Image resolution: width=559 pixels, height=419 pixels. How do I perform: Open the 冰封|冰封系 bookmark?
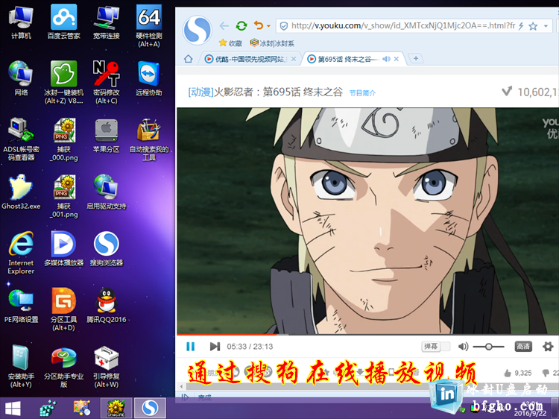pyautogui.click(x=272, y=43)
